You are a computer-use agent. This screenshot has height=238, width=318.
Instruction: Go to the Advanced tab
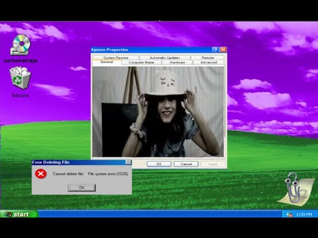(209, 63)
